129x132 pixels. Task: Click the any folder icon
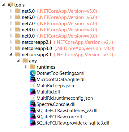[25, 61]
